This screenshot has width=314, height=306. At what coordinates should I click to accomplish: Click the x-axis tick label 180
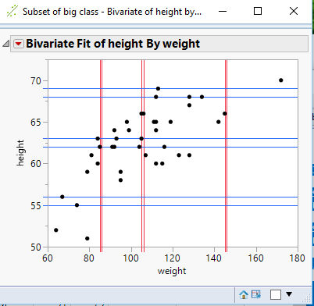(x=298, y=258)
